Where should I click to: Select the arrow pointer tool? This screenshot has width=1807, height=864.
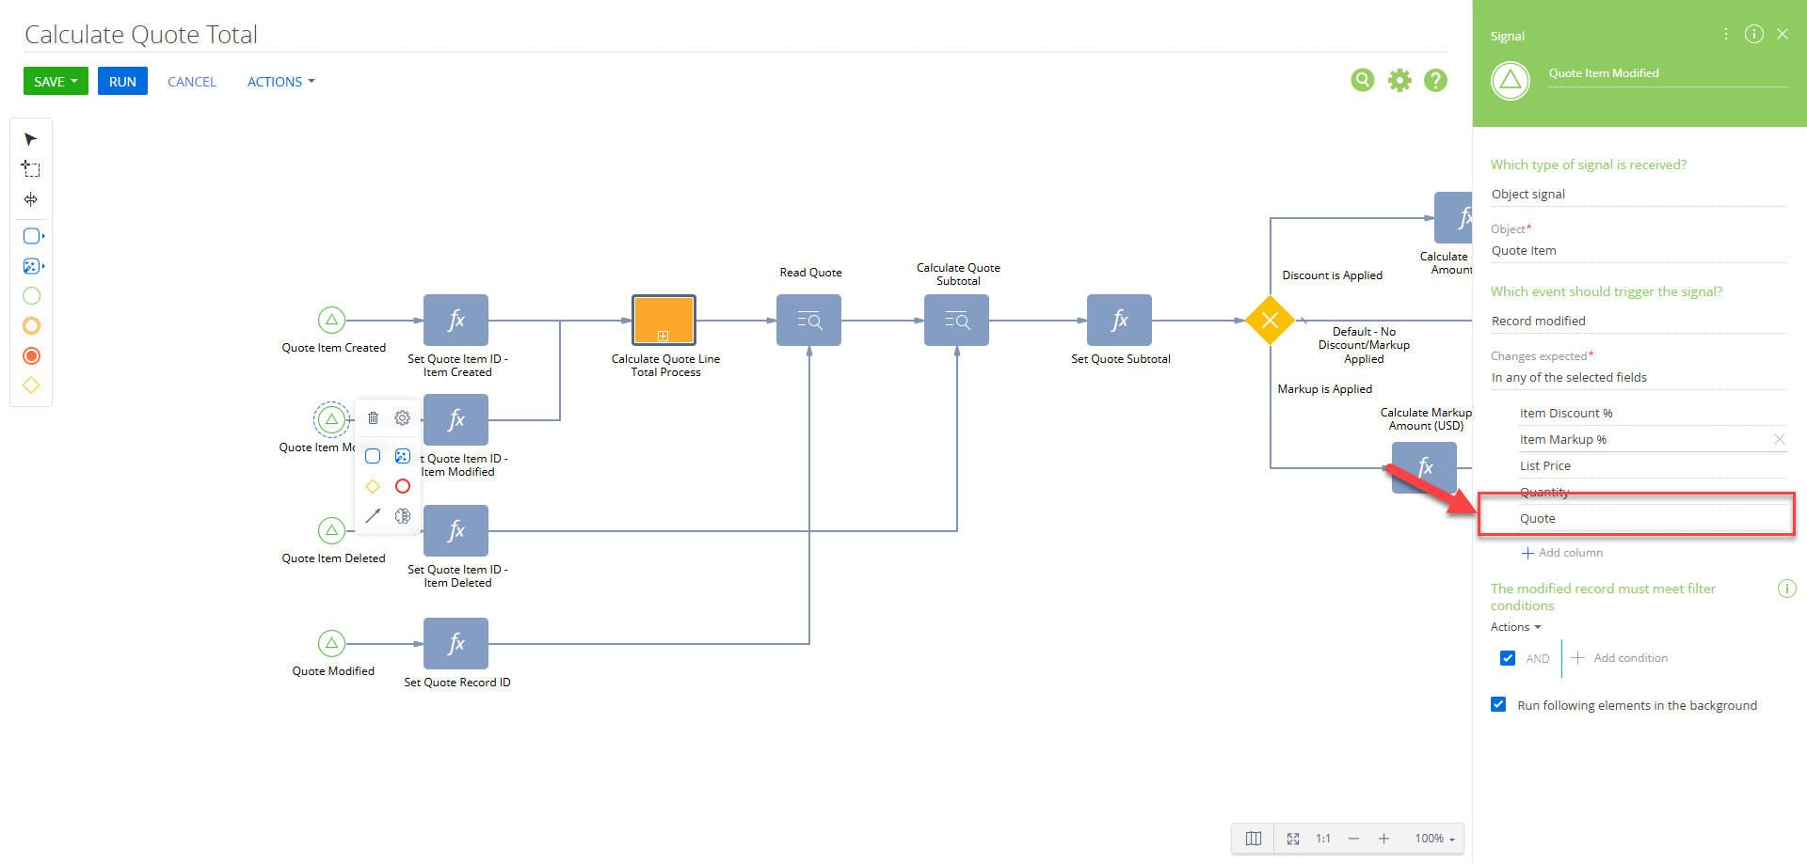[31, 139]
